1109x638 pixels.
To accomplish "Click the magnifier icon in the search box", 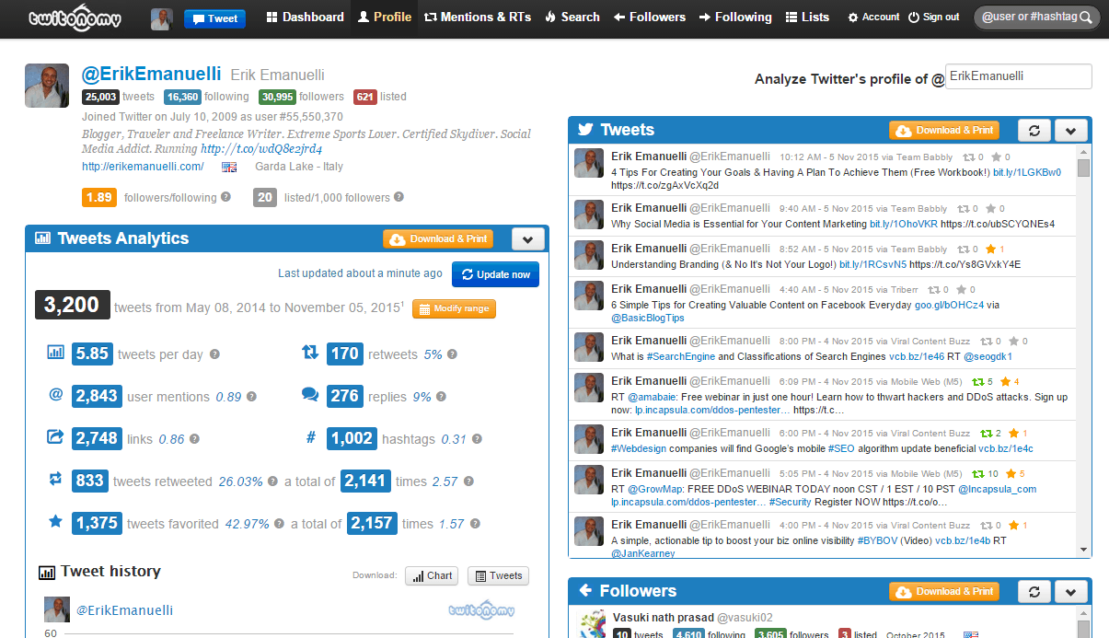I will (x=1086, y=17).
